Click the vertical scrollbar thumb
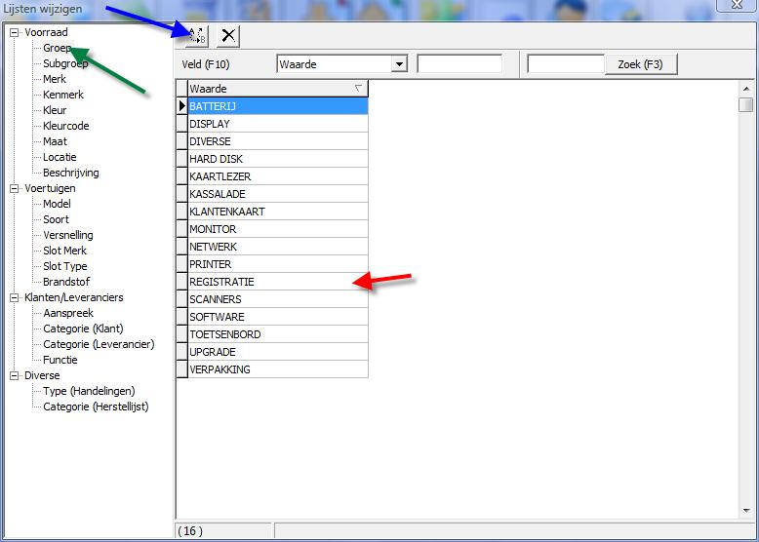Image resolution: width=759 pixels, height=542 pixels. click(x=746, y=104)
